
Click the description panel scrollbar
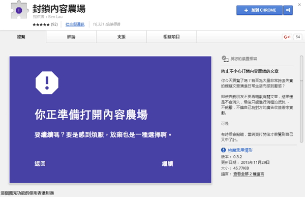tap(301, 99)
